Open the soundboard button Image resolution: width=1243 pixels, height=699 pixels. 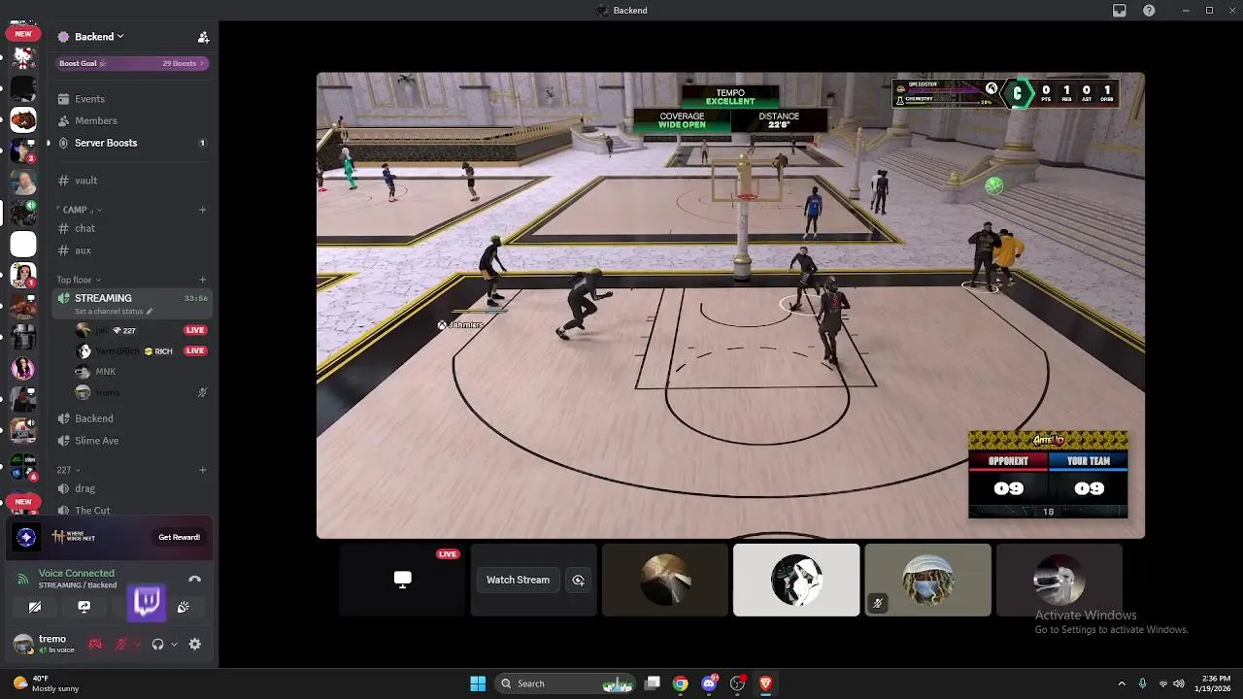pyautogui.click(x=183, y=607)
